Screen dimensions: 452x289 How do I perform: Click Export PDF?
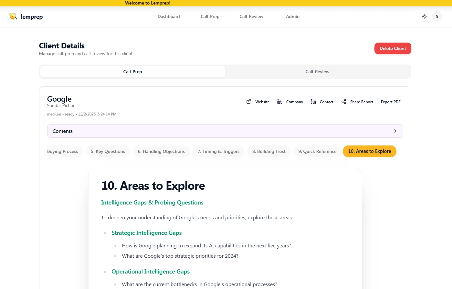pos(390,102)
